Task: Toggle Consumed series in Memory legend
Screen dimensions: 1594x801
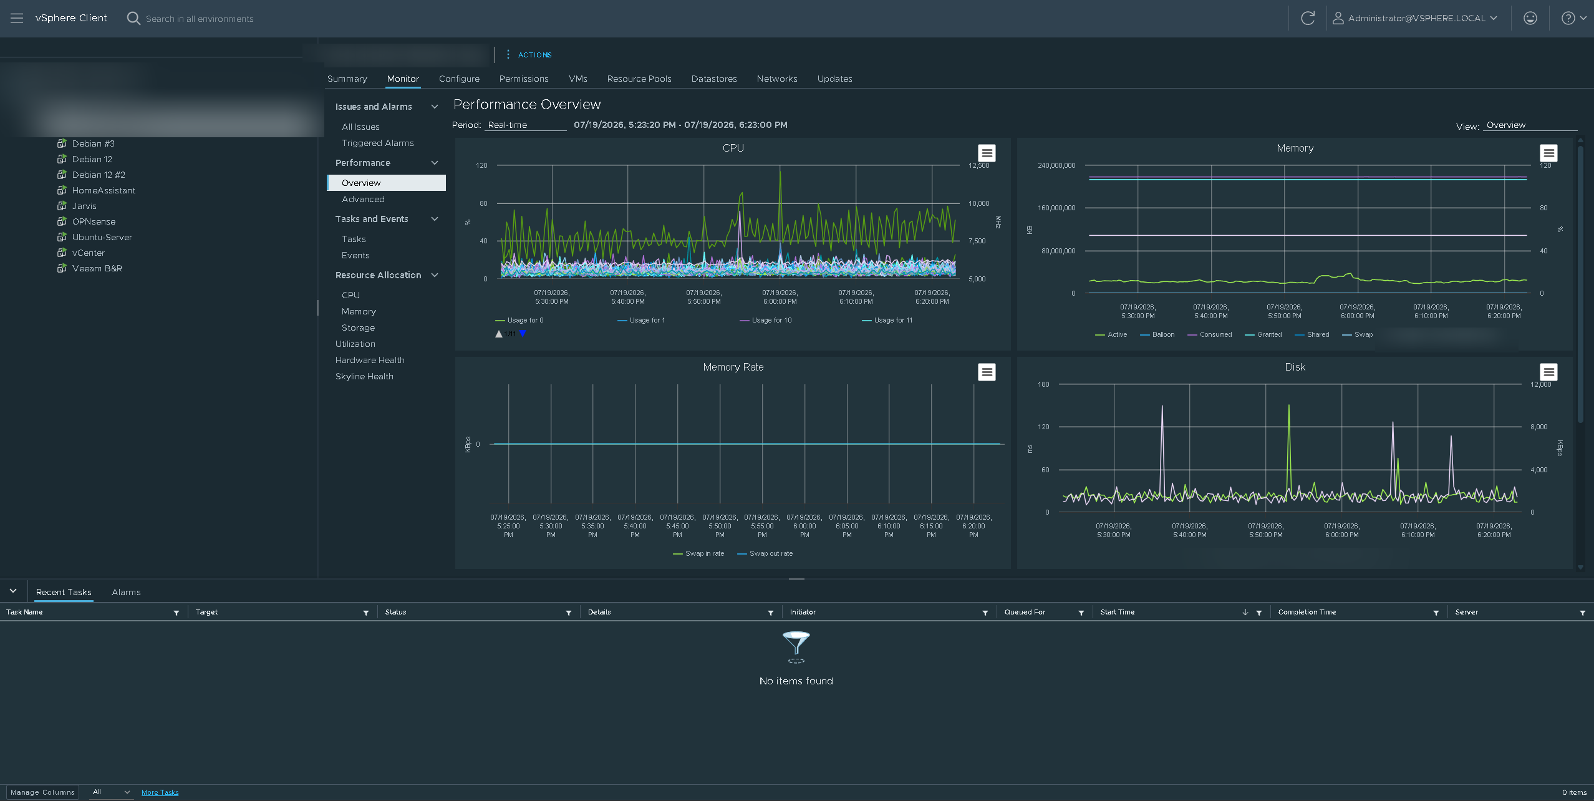Action: click(x=1210, y=334)
